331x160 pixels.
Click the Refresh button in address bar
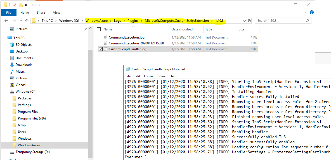pos(249,21)
